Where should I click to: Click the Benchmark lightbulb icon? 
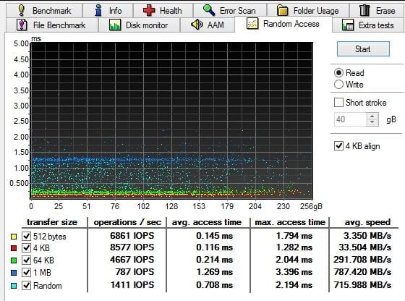point(22,10)
